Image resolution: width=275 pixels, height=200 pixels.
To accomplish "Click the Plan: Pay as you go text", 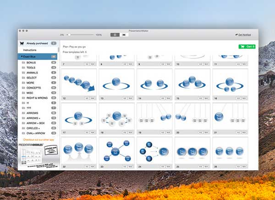I will 74,47.
